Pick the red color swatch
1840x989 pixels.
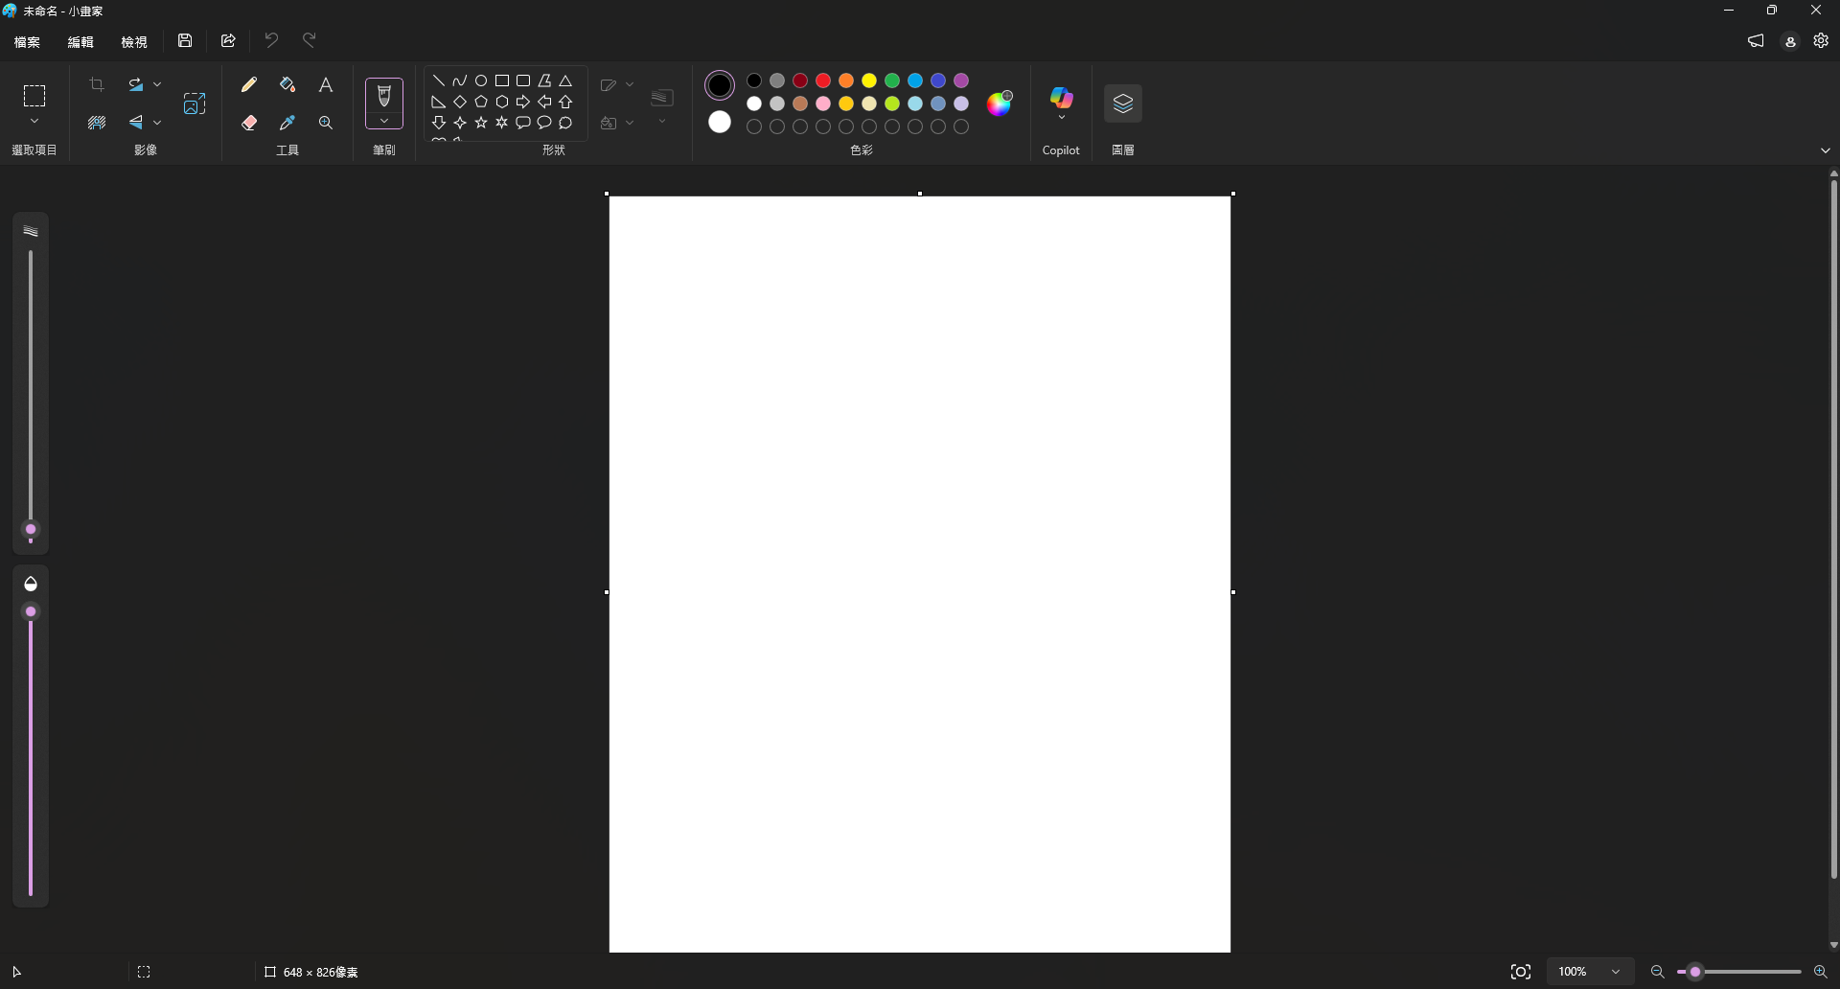[823, 81]
